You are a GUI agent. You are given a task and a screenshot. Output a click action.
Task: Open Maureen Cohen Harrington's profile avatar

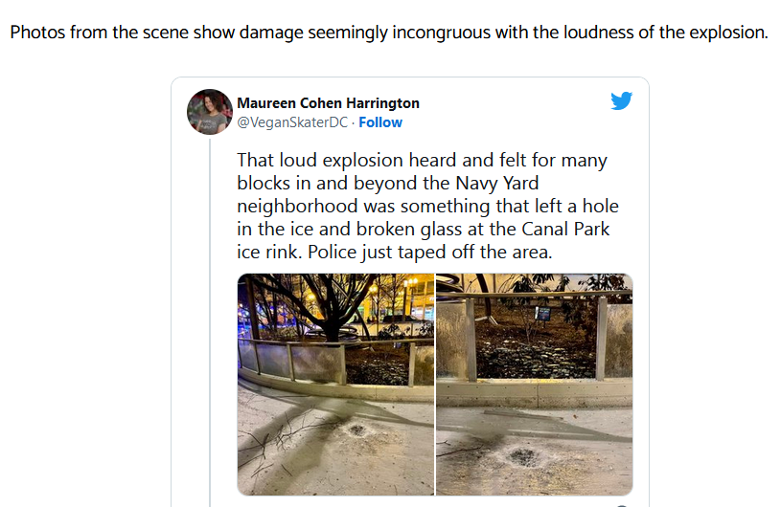coord(210,112)
